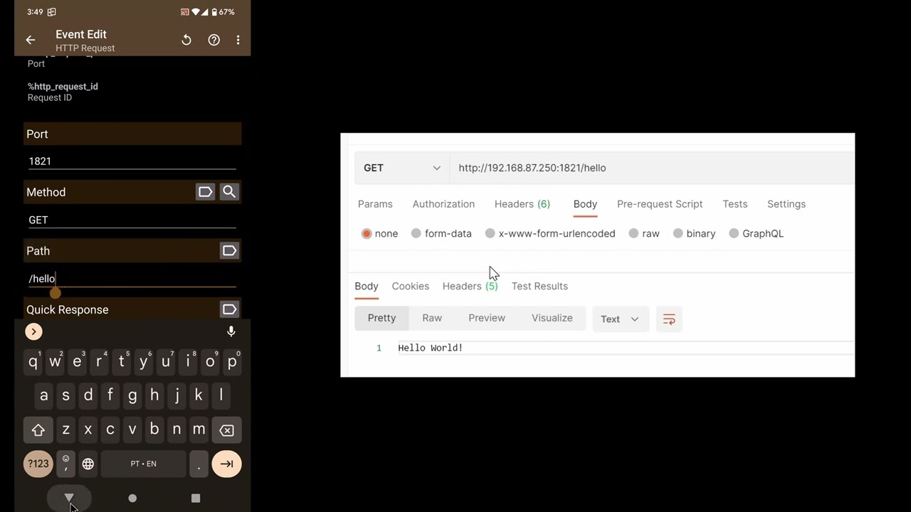Select the form-data radio button
This screenshot has width=911, height=512.
click(x=416, y=233)
